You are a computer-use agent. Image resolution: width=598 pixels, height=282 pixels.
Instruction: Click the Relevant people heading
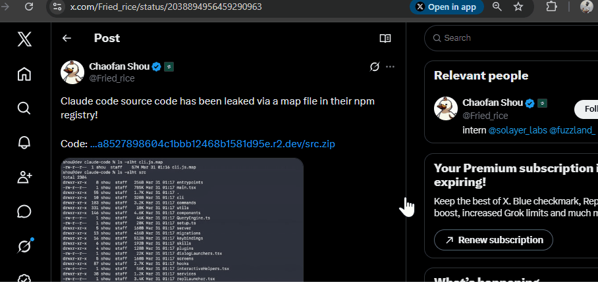pyautogui.click(x=481, y=76)
